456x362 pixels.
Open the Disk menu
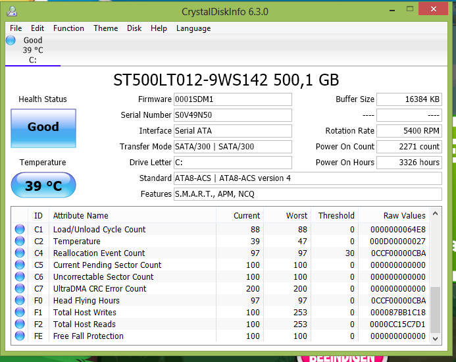point(134,28)
